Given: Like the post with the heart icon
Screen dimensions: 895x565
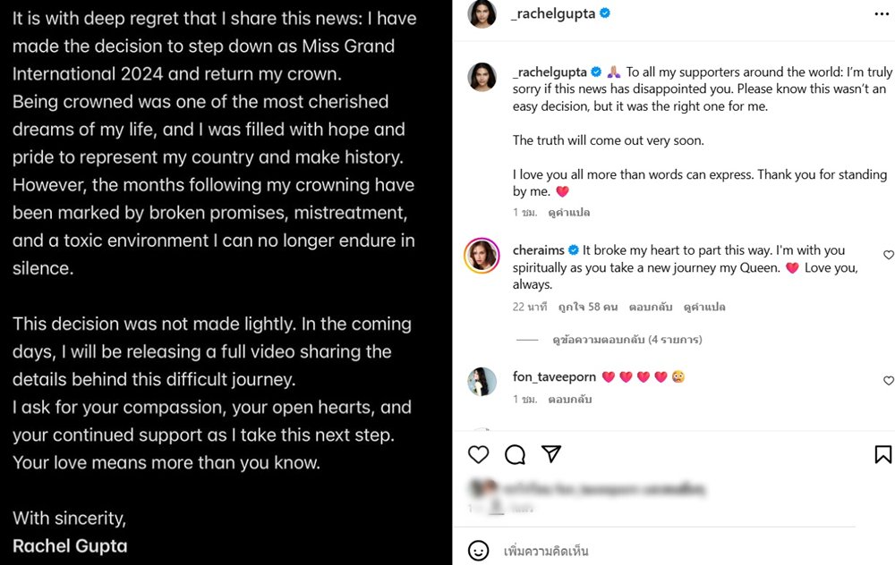Looking at the screenshot, I should click(479, 454).
